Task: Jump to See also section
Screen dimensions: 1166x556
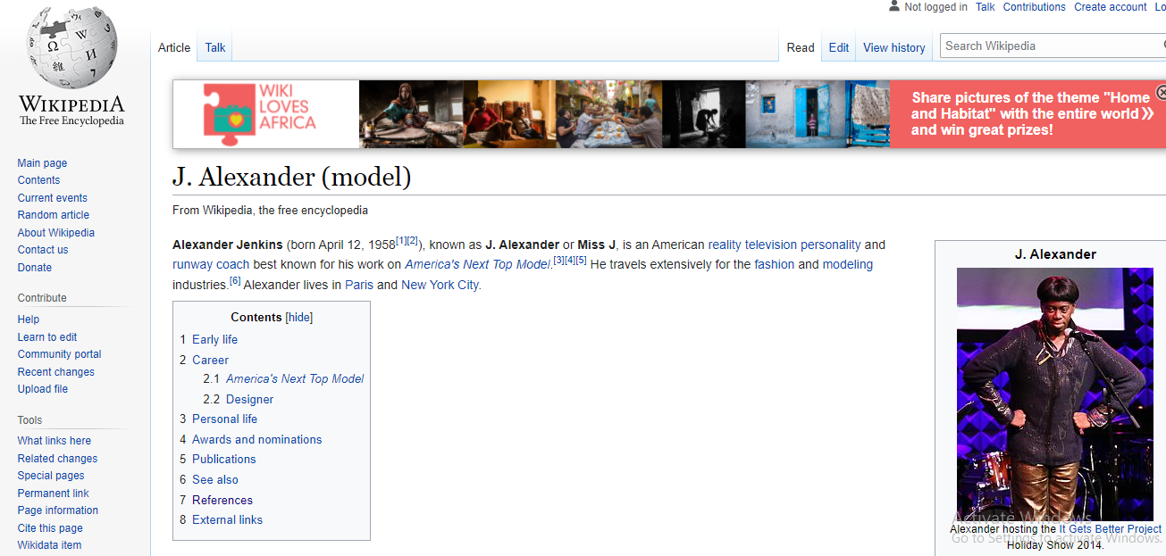Action: 214,480
